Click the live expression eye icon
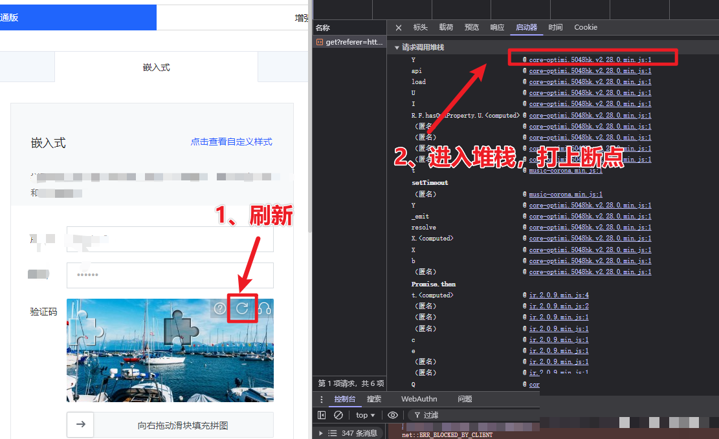 393,415
